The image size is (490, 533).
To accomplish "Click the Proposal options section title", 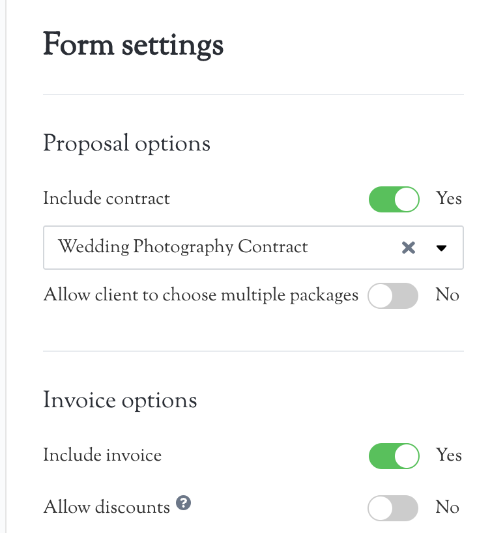I will coord(126,143).
